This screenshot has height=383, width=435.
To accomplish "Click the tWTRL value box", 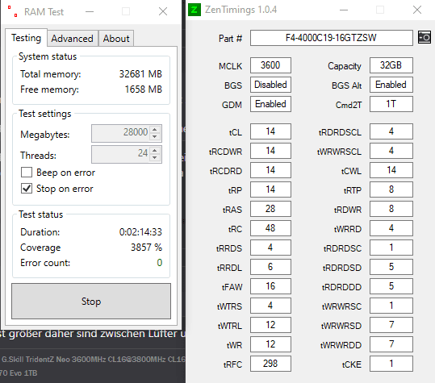I will 270,325.
